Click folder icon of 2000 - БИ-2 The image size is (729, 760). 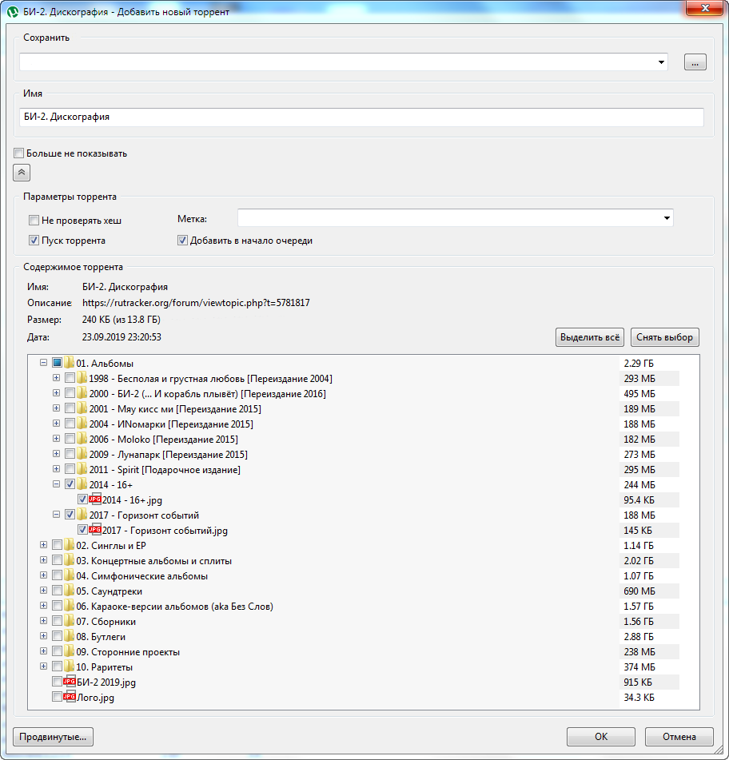pyautogui.click(x=82, y=393)
